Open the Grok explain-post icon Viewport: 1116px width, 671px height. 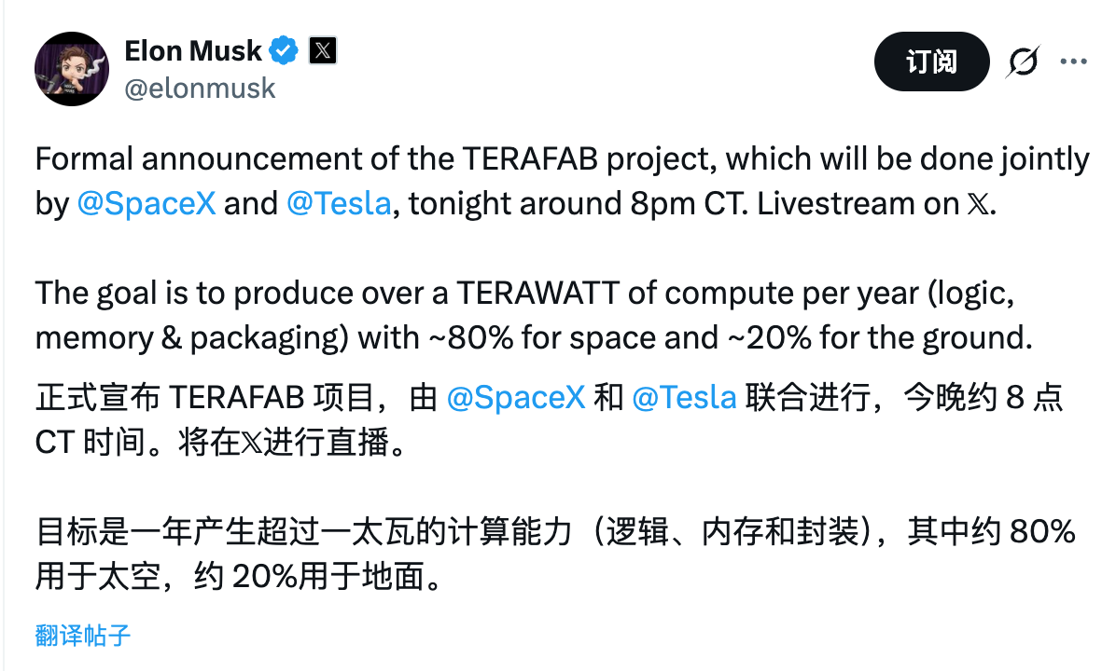1024,62
